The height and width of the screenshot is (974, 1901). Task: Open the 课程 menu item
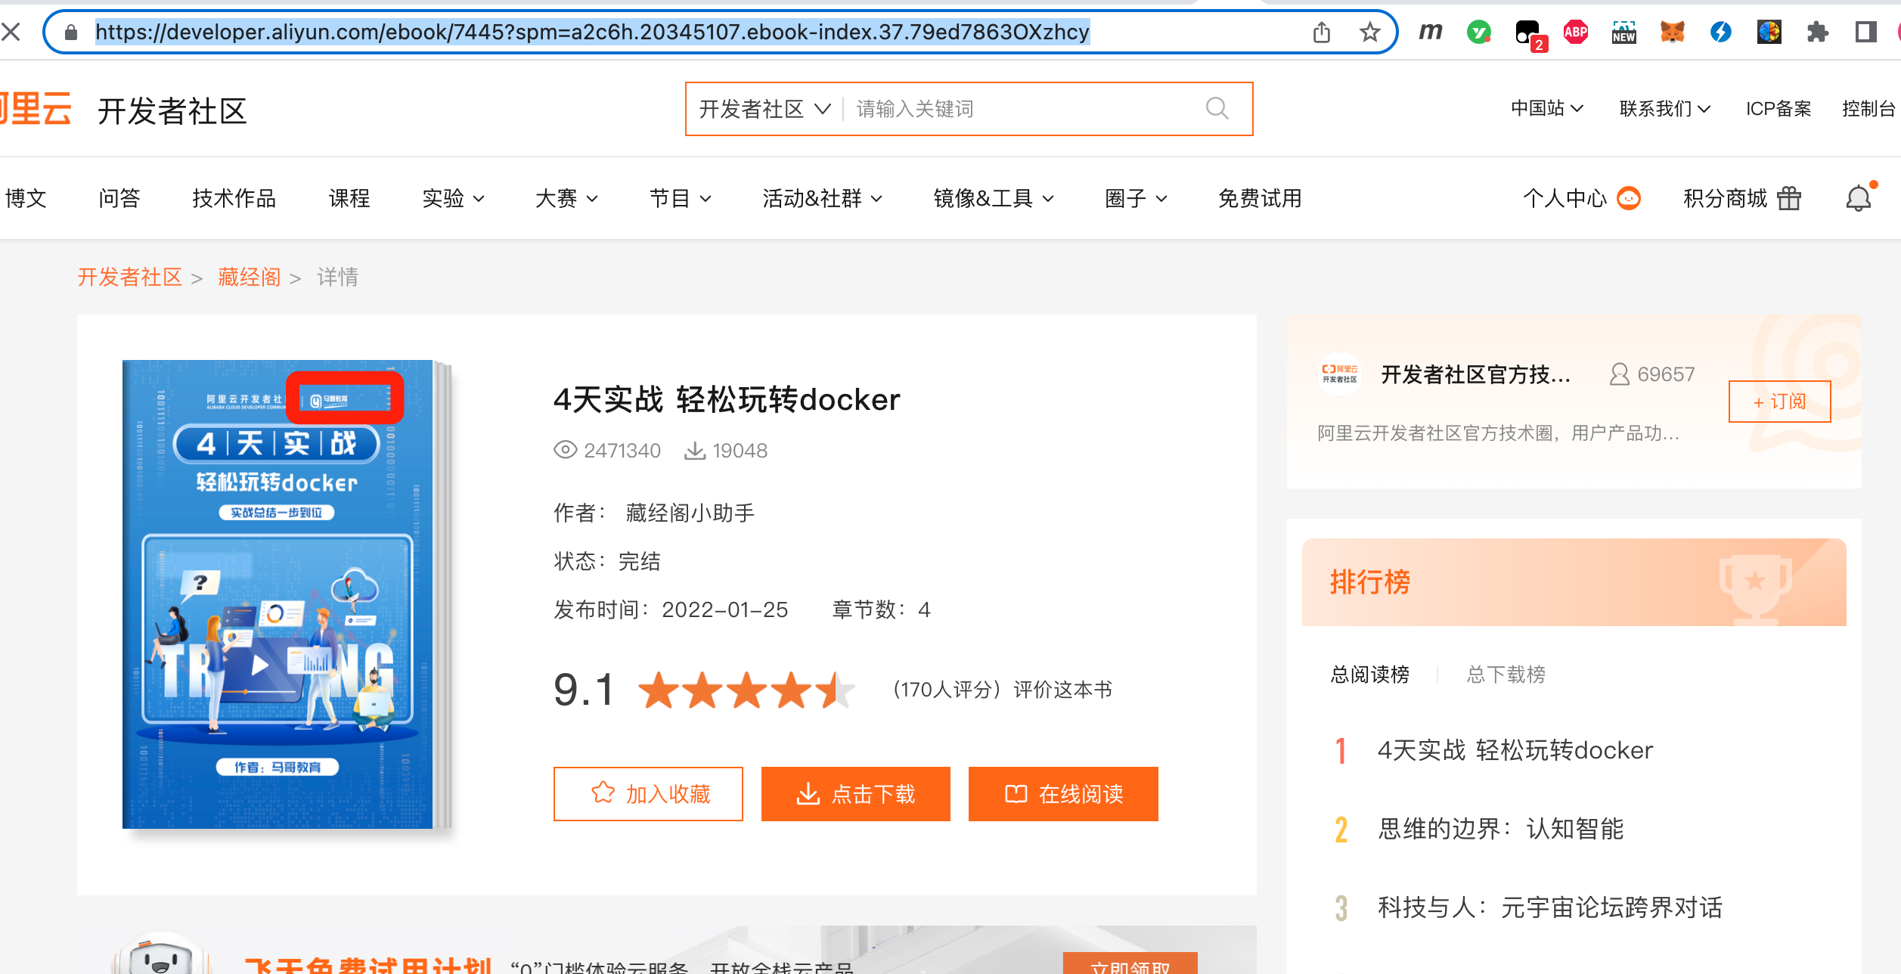coord(349,199)
